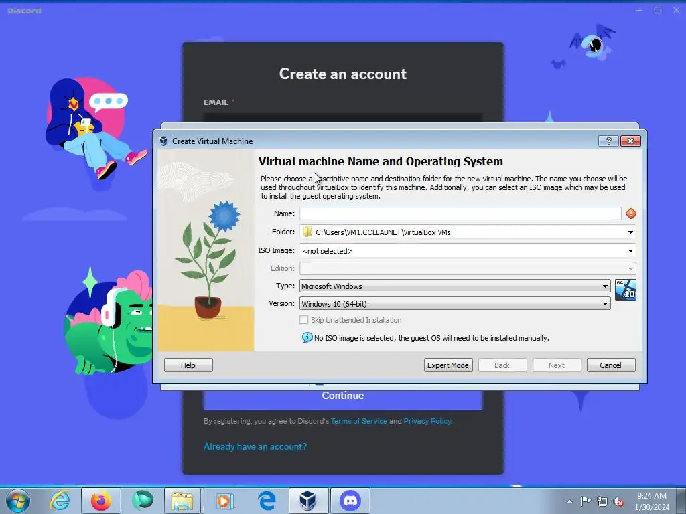Open the media player taskbar icon
The image size is (686, 514).
click(x=225, y=501)
